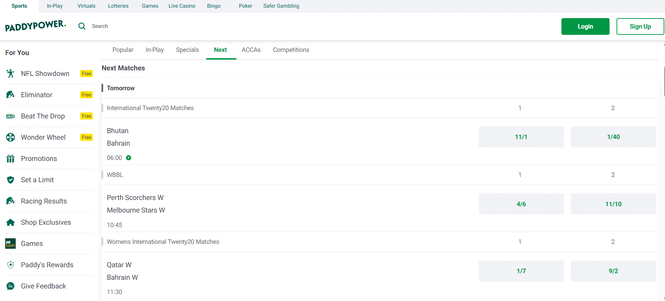Click the Tomorrow date heading
The width and height of the screenshot is (665, 301).
click(121, 88)
